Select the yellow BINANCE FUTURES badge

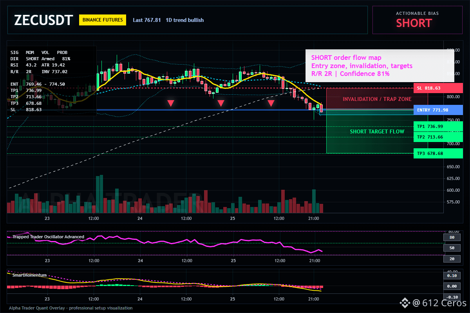103,20
